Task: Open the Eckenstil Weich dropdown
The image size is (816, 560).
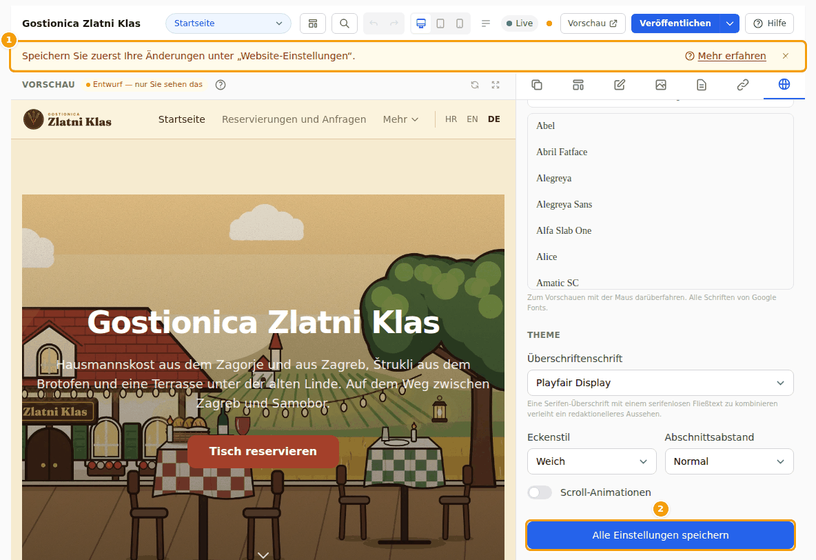Action: point(592,461)
